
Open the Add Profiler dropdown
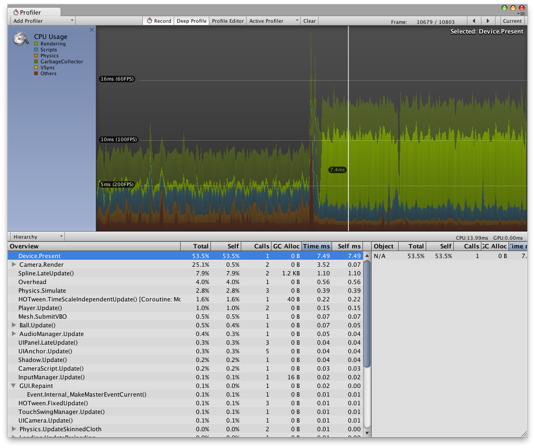pos(42,21)
